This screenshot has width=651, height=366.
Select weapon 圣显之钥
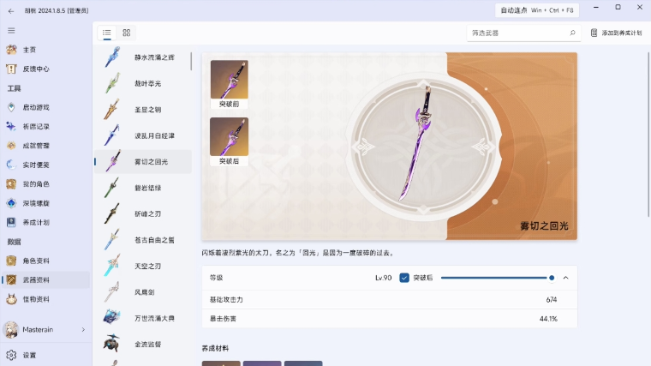(x=143, y=110)
